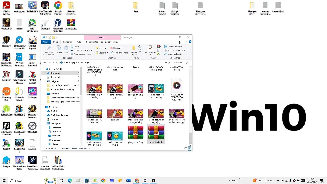Go back with the Back arrow
The image size is (327, 184).
click(x=44, y=62)
